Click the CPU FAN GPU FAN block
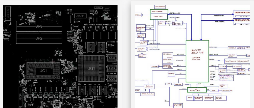The image size is (254, 108). (221, 98)
